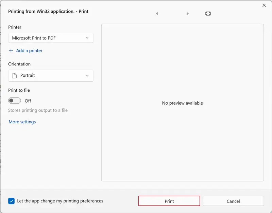Viewport: 272px width, 213px height.
Task: Click the chevron in the Printer combo box
Action: [87, 38]
